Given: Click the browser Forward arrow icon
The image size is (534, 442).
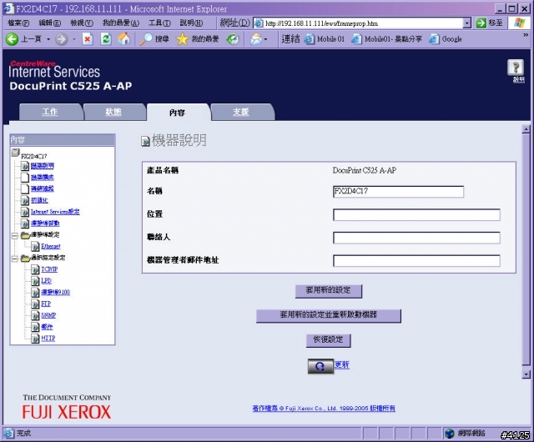Looking at the screenshot, I should [62, 39].
